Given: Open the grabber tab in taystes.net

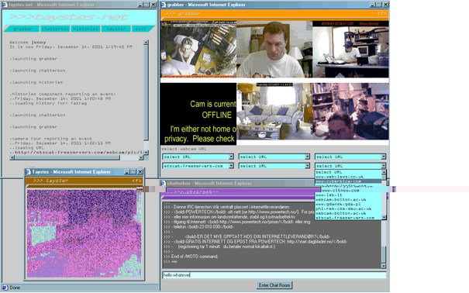Looking at the screenshot, I should 22,29.
